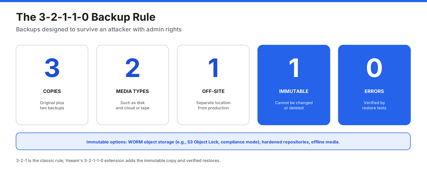Click the 'Immutable options: WORM object storage' banner
Image resolution: width=427 pixels, height=170 pixels.
(x=213, y=141)
